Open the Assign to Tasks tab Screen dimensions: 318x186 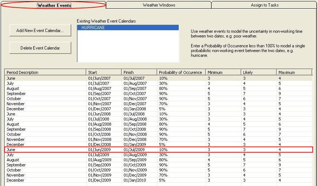(265, 5)
